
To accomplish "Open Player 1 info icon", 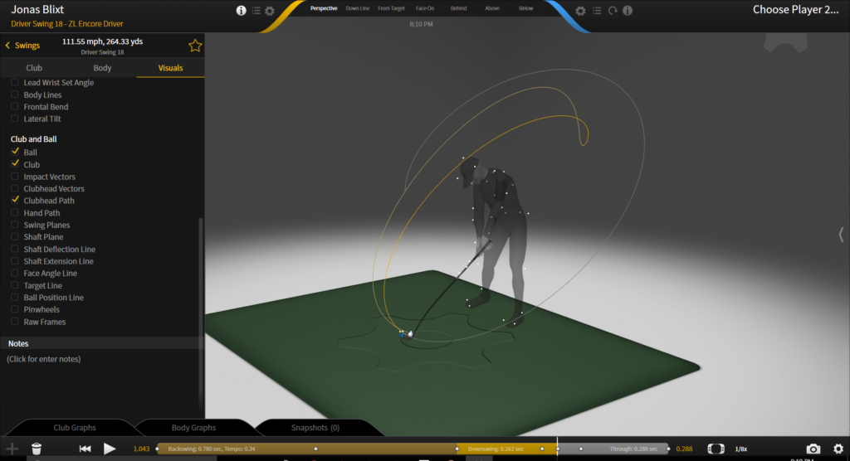I will pyautogui.click(x=242, y=10).
